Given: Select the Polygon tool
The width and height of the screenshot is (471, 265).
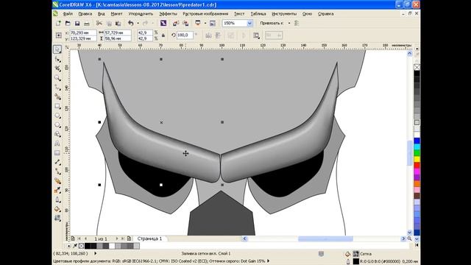Looking at the screenshot, I should [57, 124].
